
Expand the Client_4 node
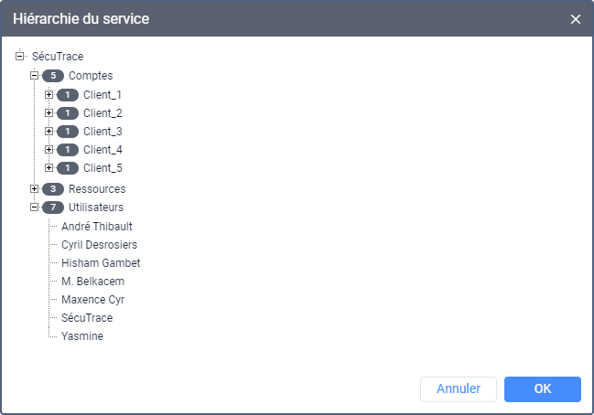coord(49,150)
